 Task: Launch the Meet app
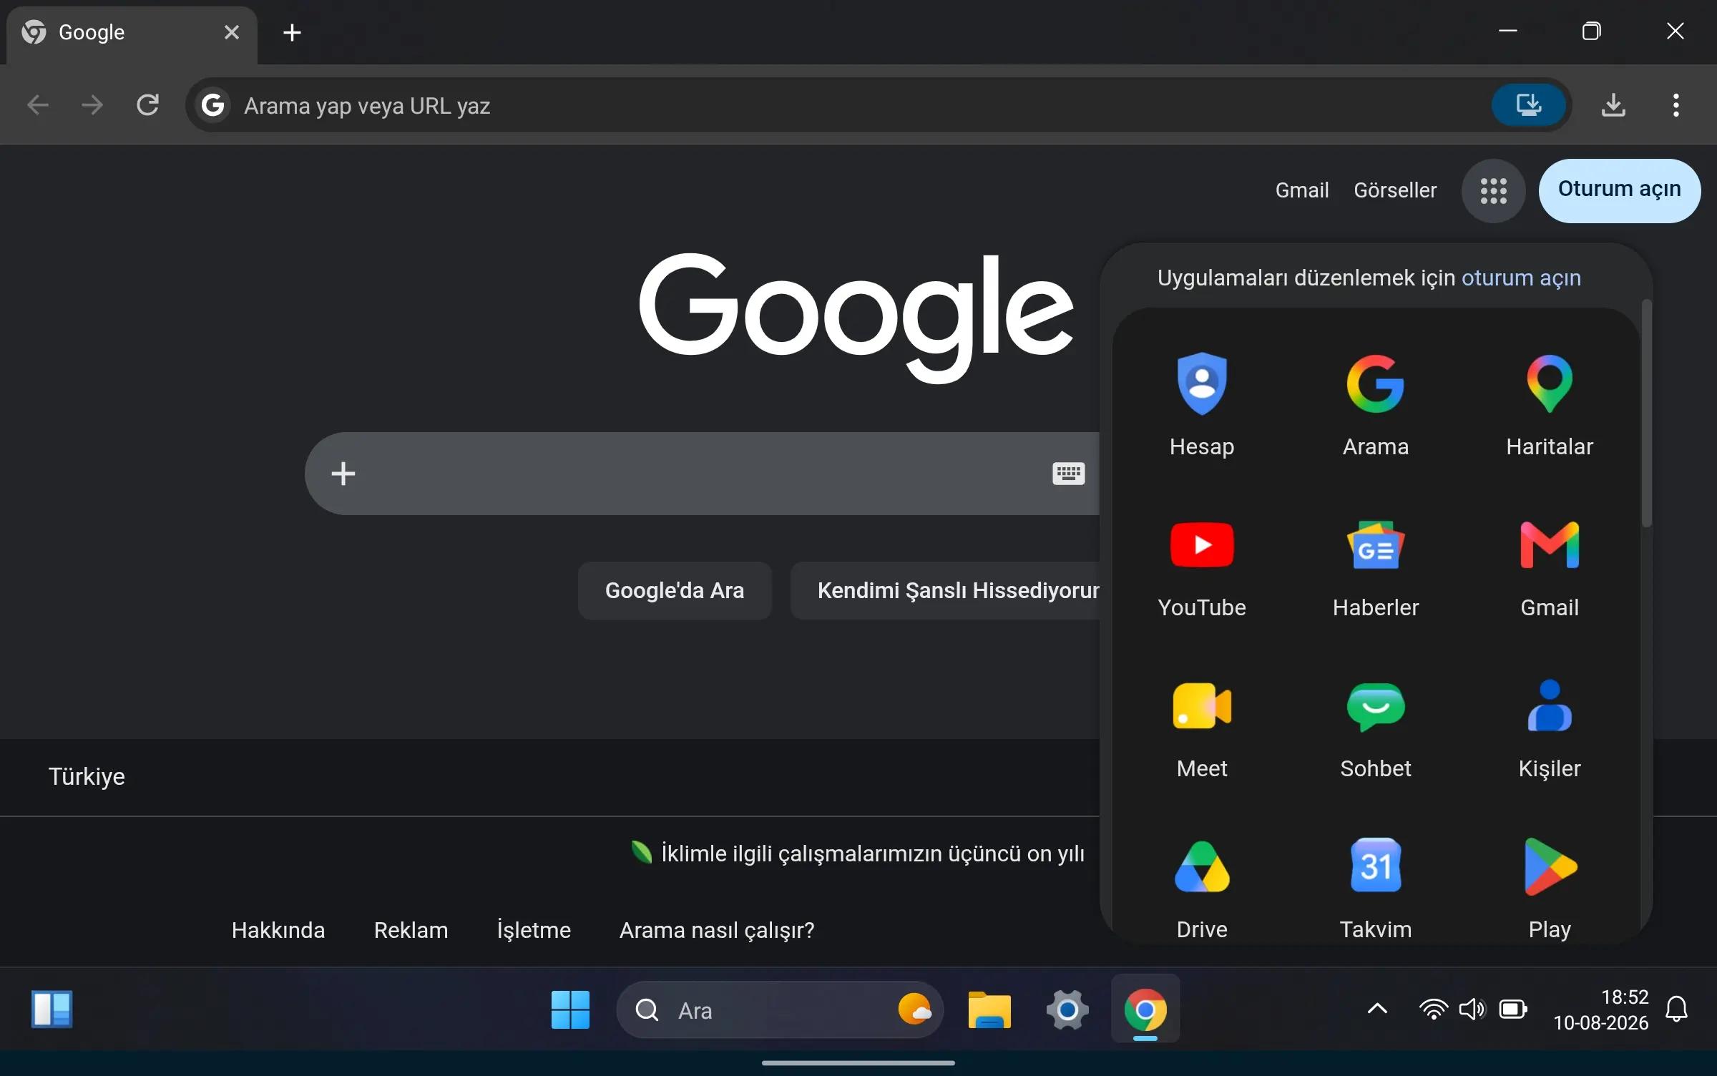coord(1202,728)
